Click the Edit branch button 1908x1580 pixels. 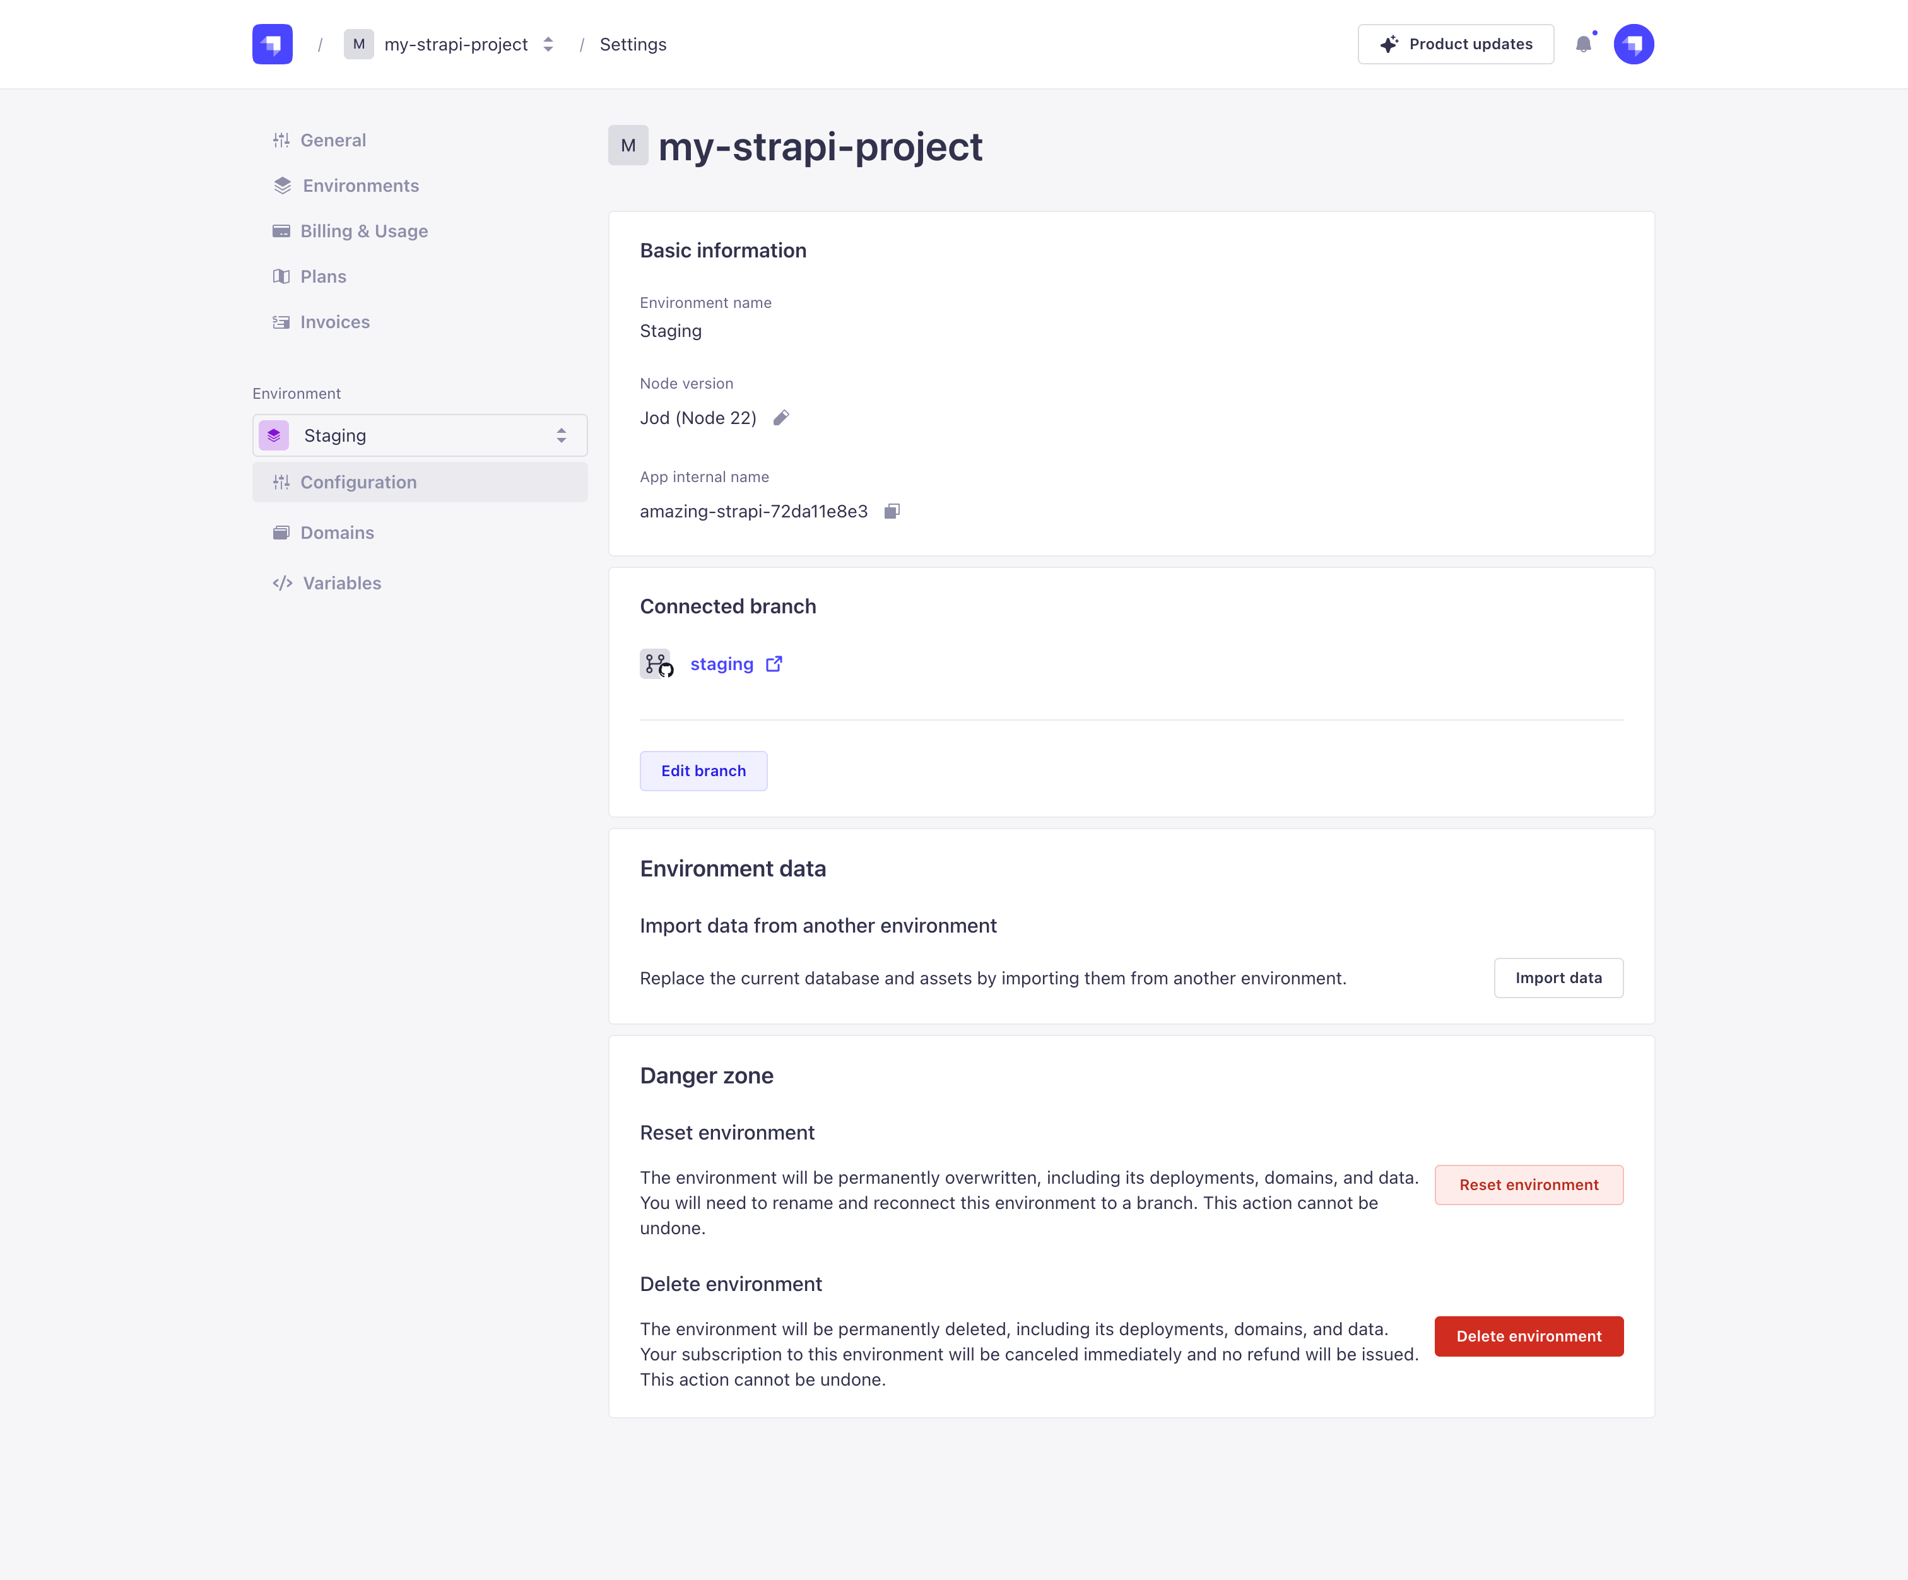pos(704,770)
